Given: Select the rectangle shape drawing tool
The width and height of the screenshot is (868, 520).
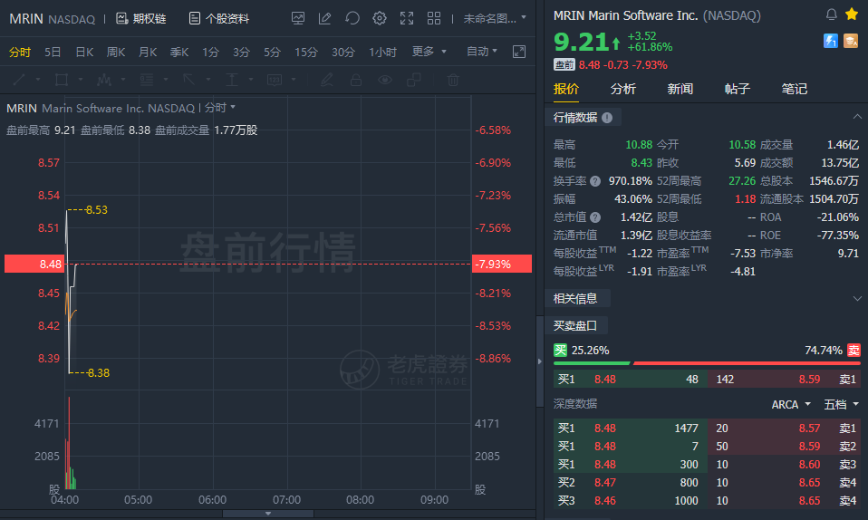Looking at the screenshot, I should point(62,81).
